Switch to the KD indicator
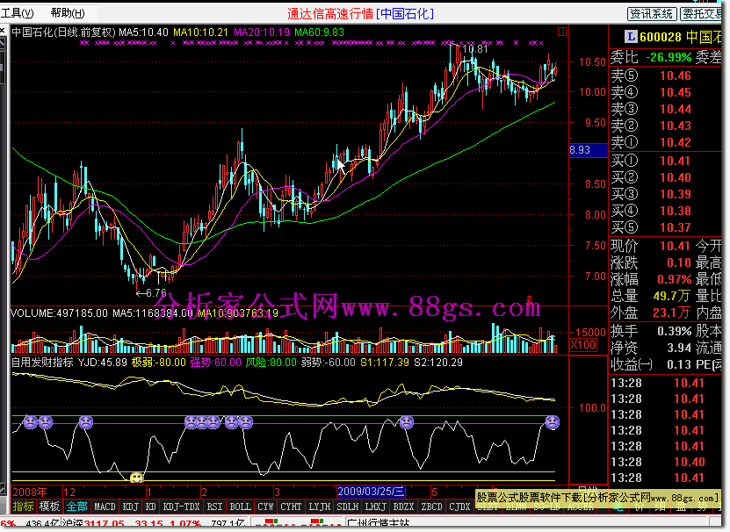 click(x=150, y=507)
